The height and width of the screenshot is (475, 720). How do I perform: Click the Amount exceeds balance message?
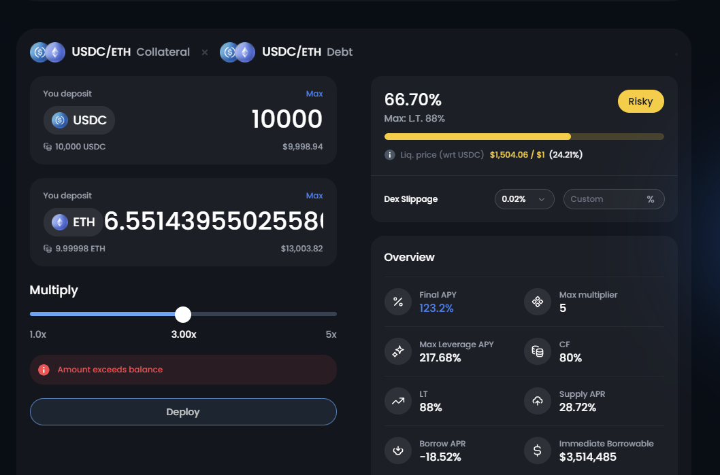[110, 370]
